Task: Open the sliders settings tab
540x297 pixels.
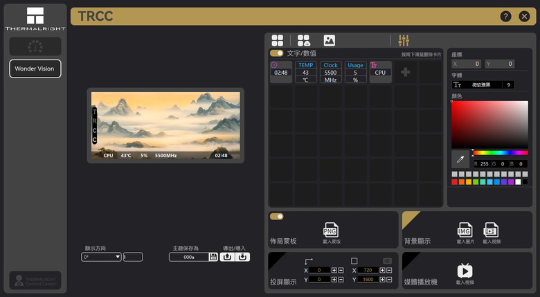Action: click(x=404, y=40)
